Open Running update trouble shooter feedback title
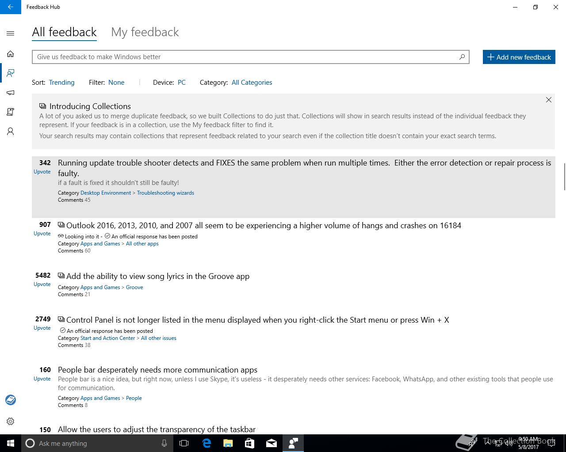 point(305,168)
